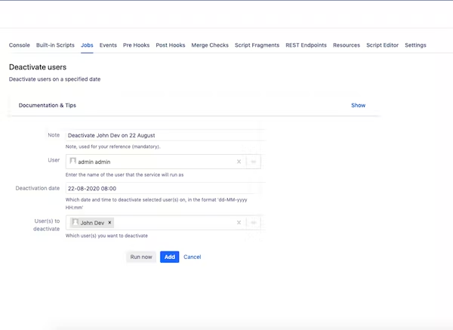Click 'Note, used for your reference (mandatory).' hint
The height and width of the screenshot is (330, 453).
tap(112, 146)
